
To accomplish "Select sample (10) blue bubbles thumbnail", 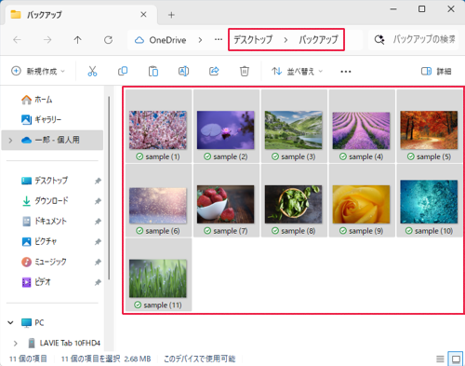I will point(429,201).
